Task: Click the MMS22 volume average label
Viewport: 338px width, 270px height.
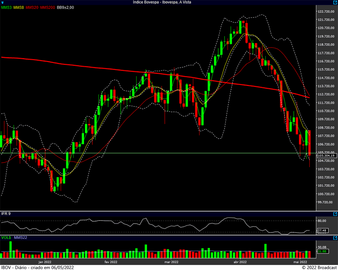Action: (21, 238)
